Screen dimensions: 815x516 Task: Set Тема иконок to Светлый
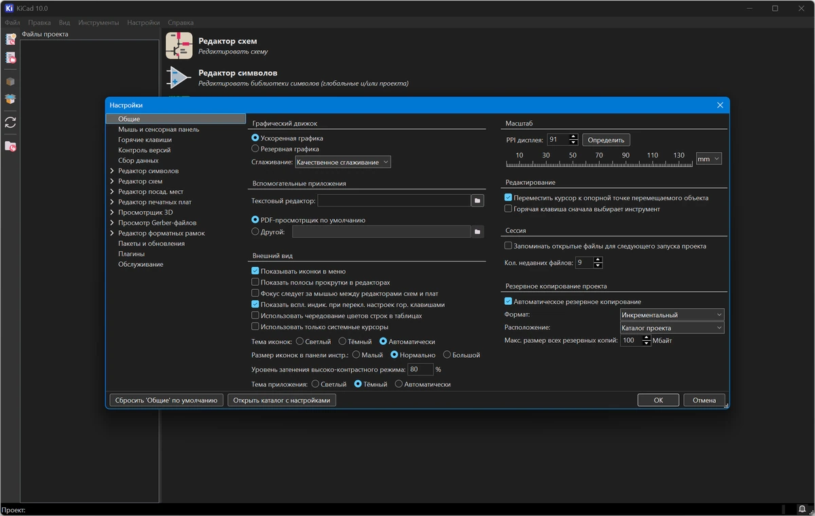[301, 342]
